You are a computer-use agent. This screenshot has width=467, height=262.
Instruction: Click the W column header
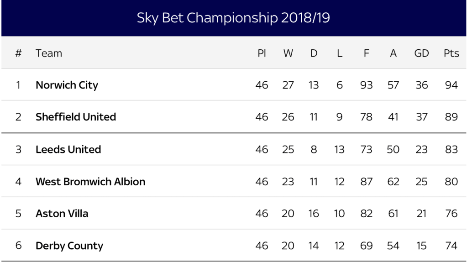288,53
